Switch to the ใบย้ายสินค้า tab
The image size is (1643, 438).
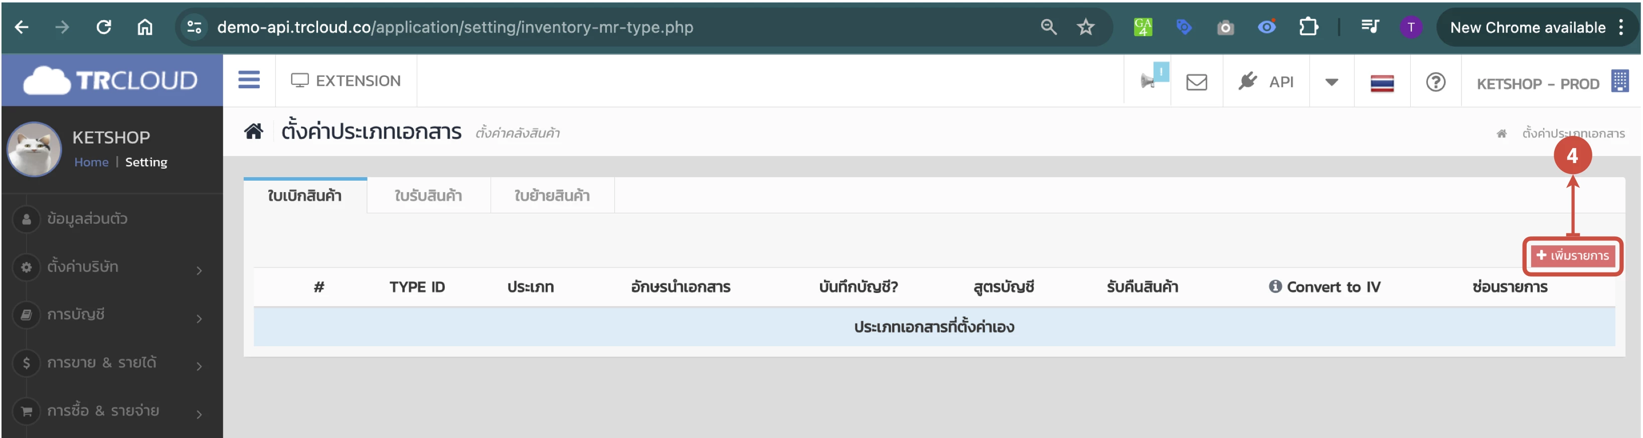552,196
